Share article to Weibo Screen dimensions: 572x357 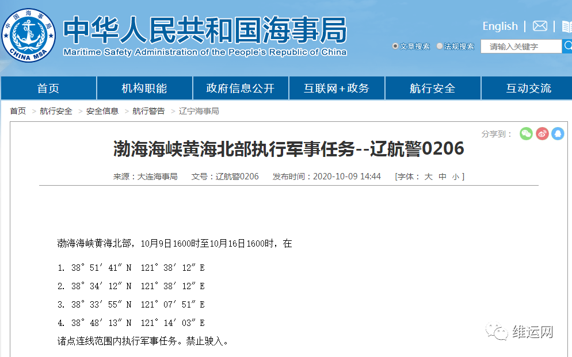[542, 133]
